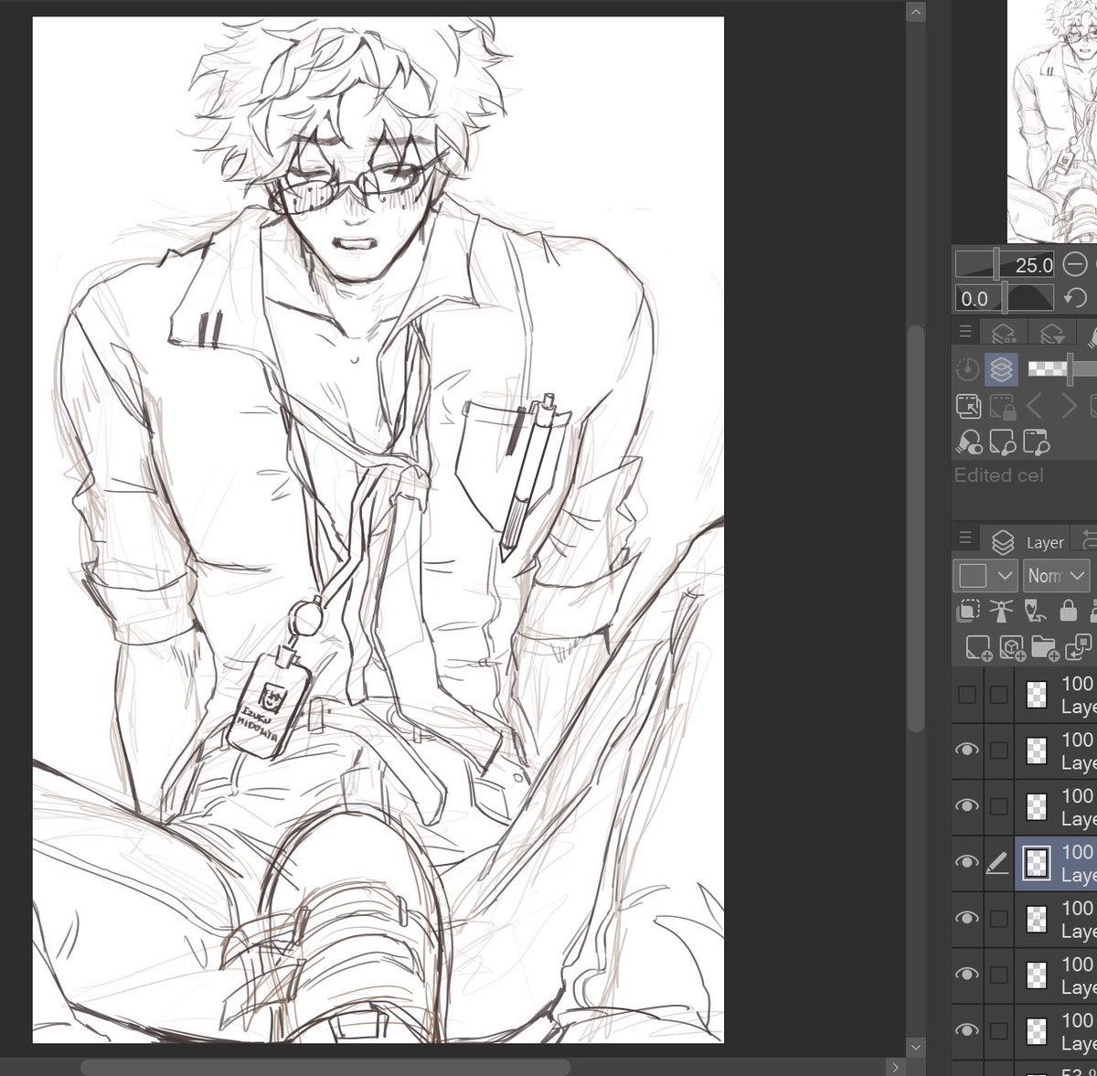Select the seventh layer's thumbnail

tap(1037, 1031)
